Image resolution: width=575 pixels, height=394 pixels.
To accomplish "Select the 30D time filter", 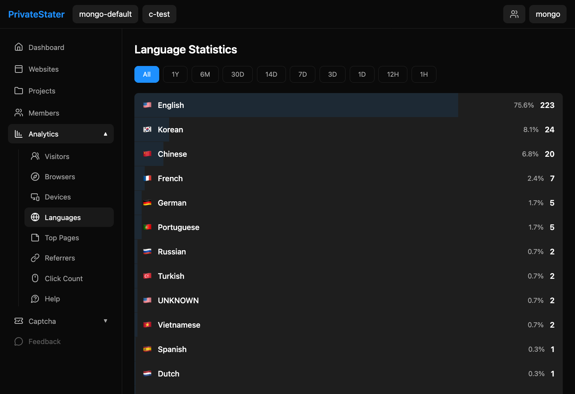I will [237, 74].
